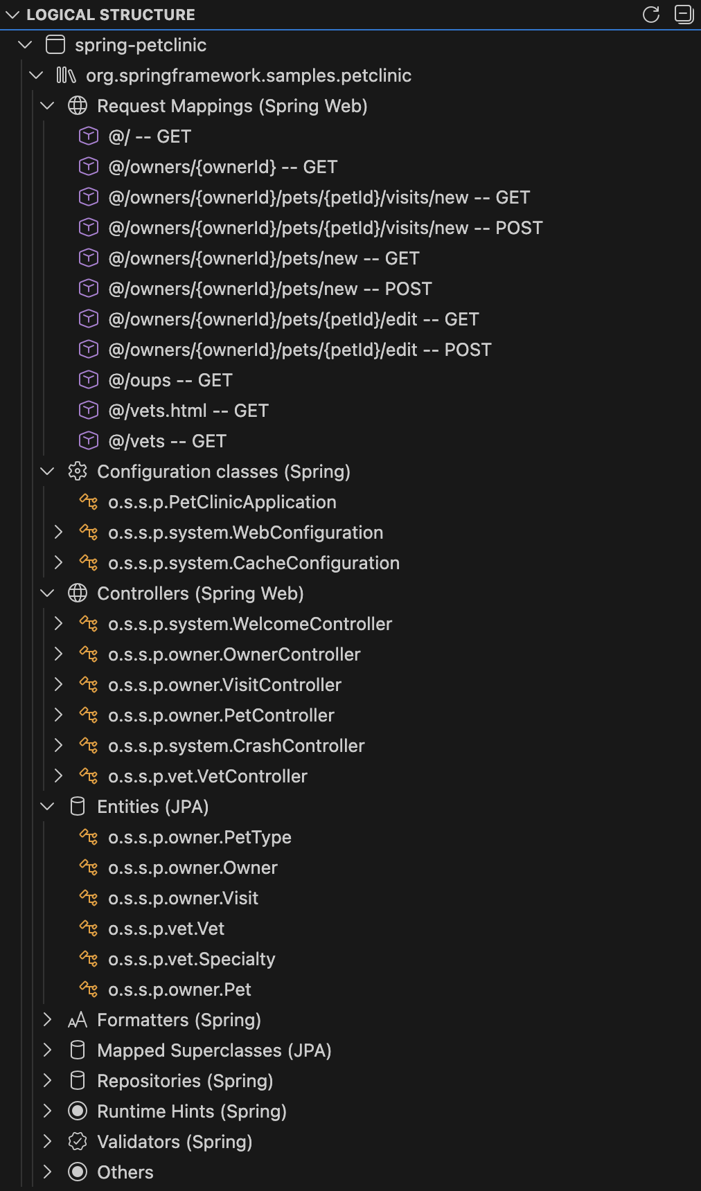Click the cube icon beside @/oups -- GET
The width and height of the screenshot is (701, 1191).
tap(89, 380)
